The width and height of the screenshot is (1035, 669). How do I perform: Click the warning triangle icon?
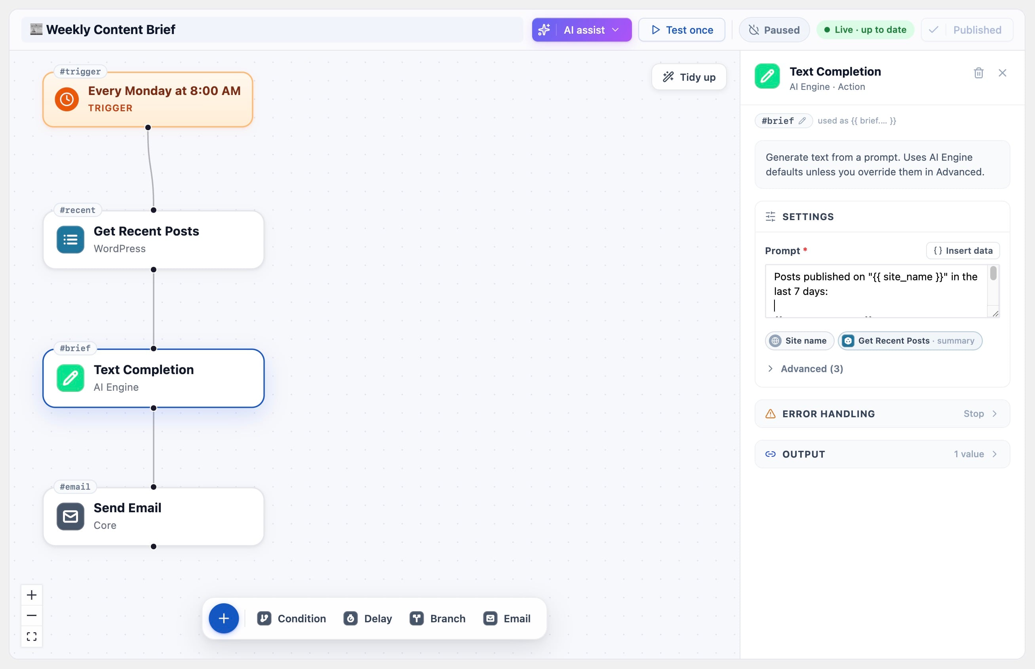tap(771, 414)
